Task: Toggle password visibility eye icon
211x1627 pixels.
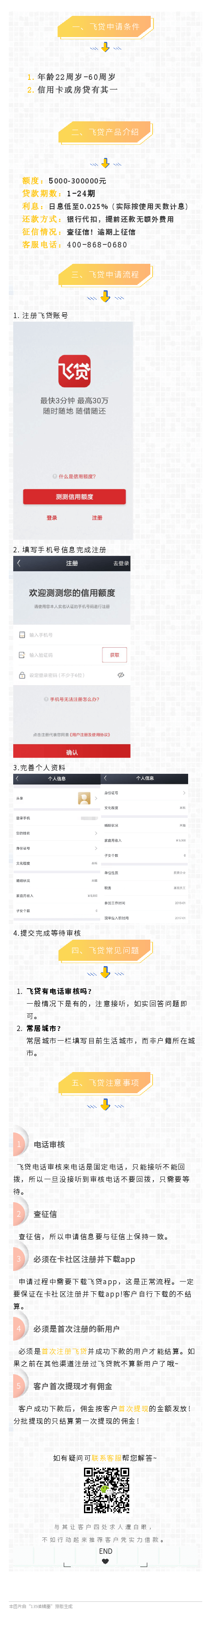Action: point(120,675)
